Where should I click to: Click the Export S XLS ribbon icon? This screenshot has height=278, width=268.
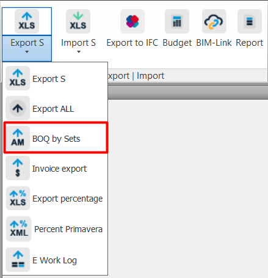(27, 21)
